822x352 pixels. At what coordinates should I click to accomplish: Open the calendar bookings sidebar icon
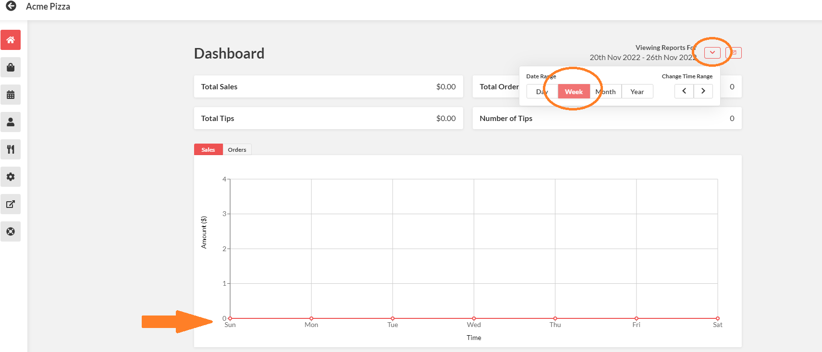click(x=11, y=95)
